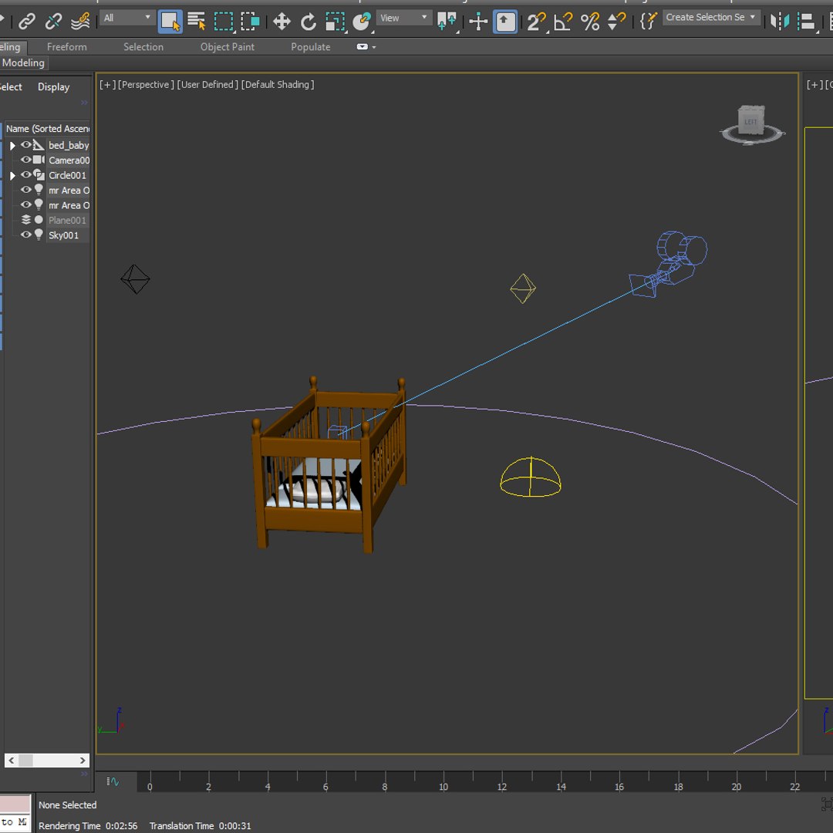Expand the Circle001 tree node
The width and height of the screenshot is (833, 833).
12,175
